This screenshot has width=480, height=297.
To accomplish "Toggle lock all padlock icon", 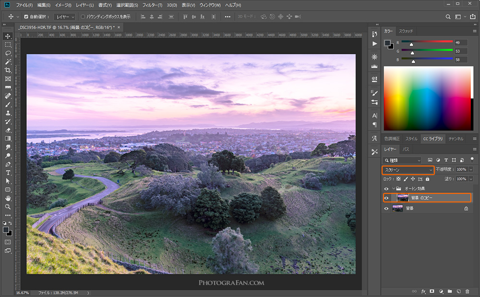I will 427,179.
